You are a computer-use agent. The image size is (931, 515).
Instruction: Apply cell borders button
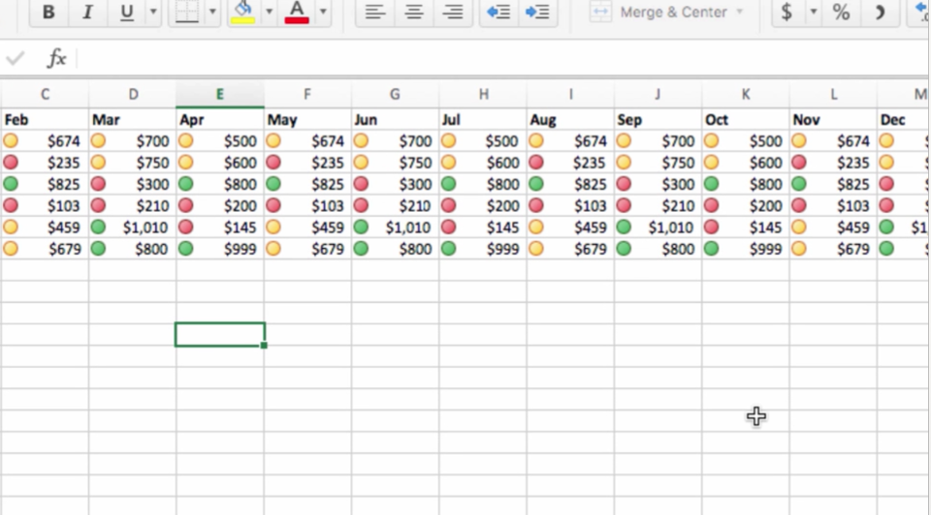point(187,12)
